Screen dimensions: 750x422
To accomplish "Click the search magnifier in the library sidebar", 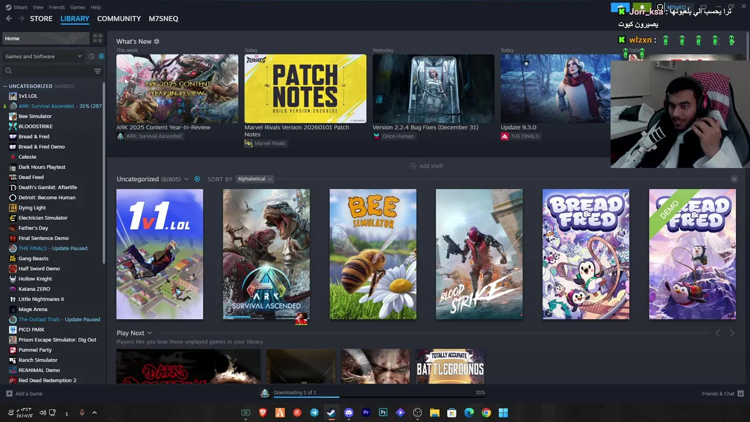I will click(x=9, y=71).
